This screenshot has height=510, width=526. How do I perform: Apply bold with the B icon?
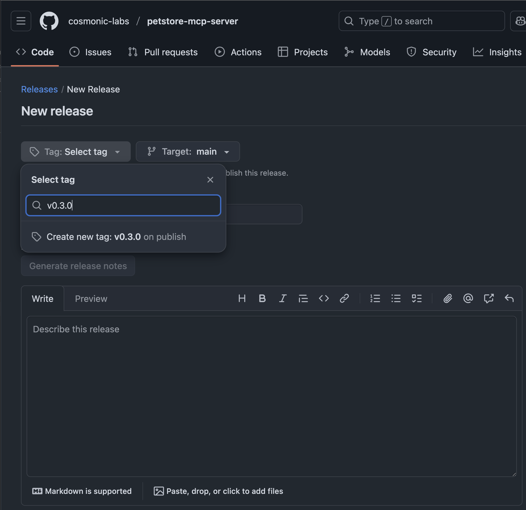[262, 298]
